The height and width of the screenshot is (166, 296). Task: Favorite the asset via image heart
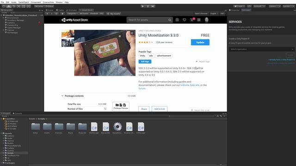132,33
